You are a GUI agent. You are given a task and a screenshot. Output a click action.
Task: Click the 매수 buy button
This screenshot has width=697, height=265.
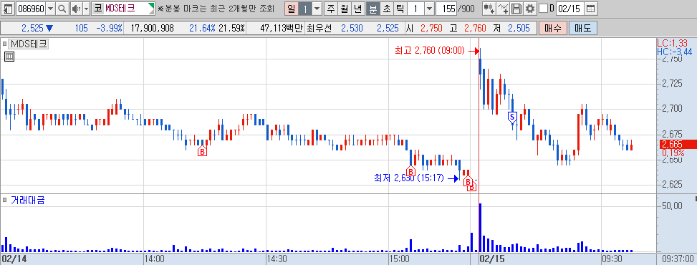point(552,29)
